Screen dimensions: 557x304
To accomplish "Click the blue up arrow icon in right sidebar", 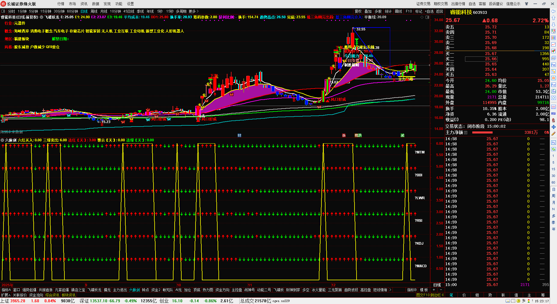I will [x=554, y=18].
